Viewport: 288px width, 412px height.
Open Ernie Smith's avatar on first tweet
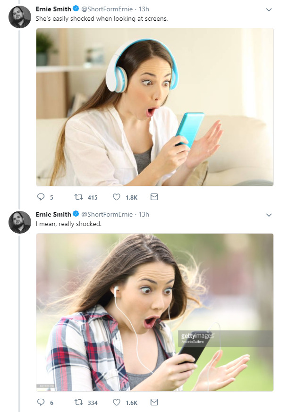click(20, 17)
